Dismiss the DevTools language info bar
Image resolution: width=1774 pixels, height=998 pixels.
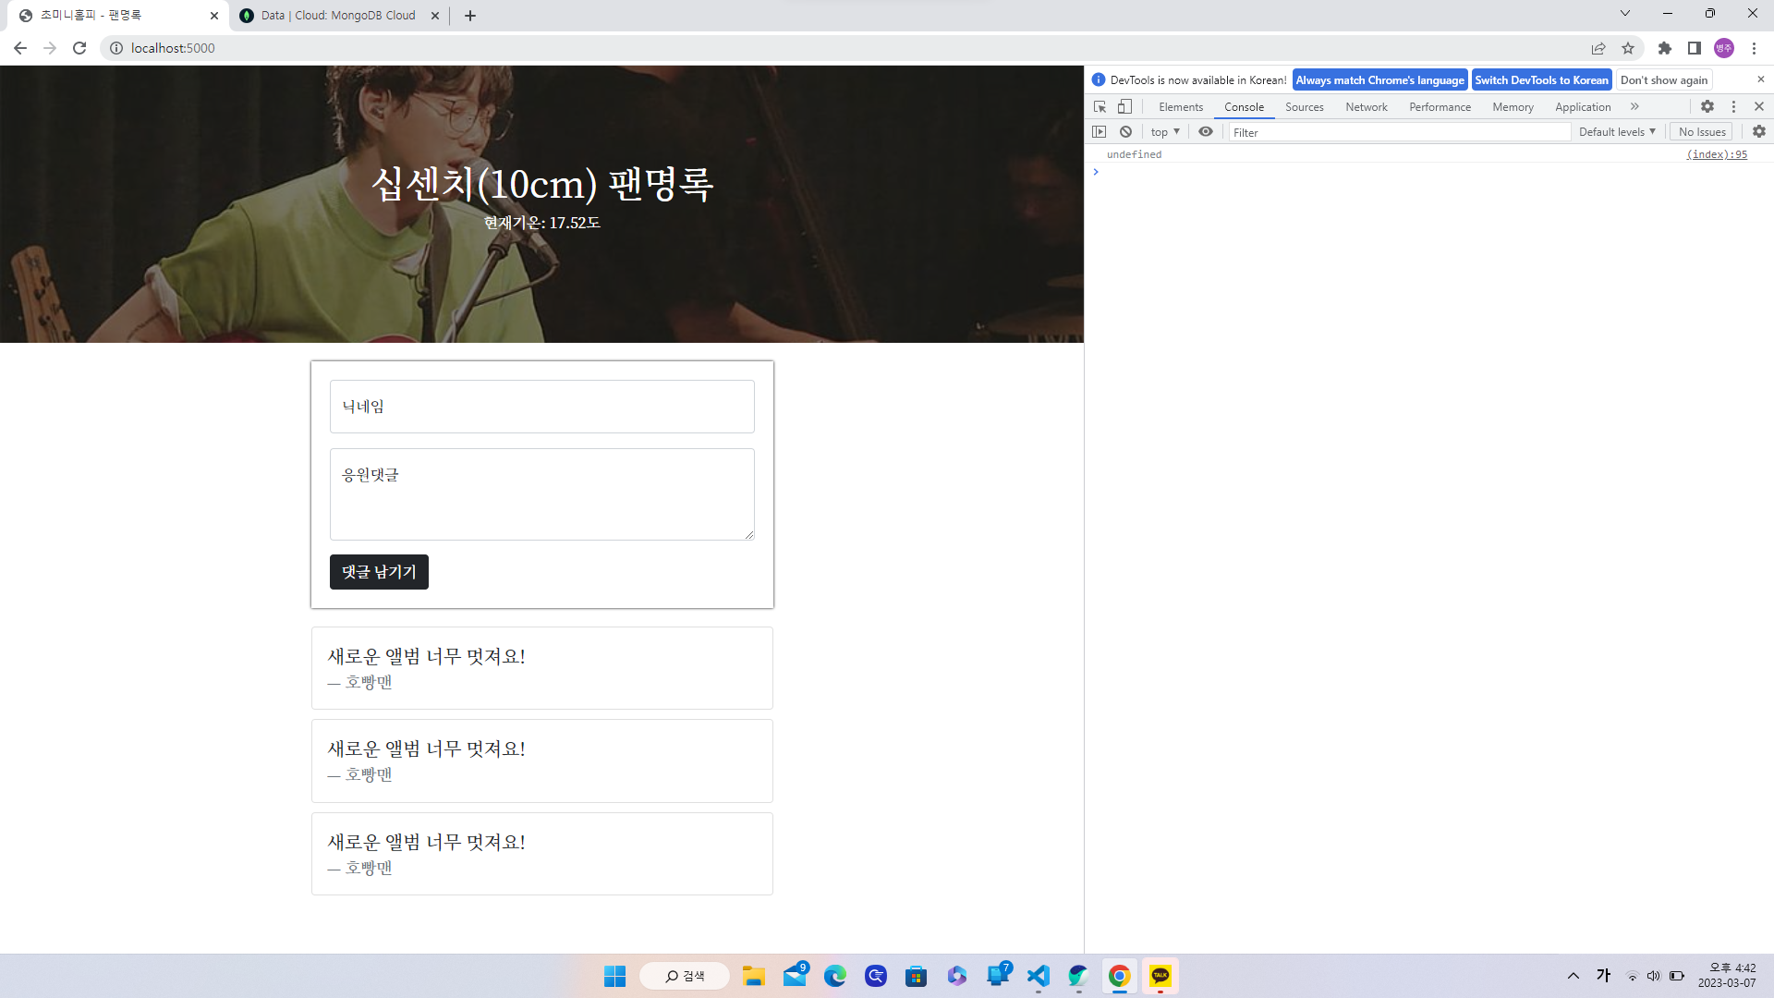(x=1760, y=79)
